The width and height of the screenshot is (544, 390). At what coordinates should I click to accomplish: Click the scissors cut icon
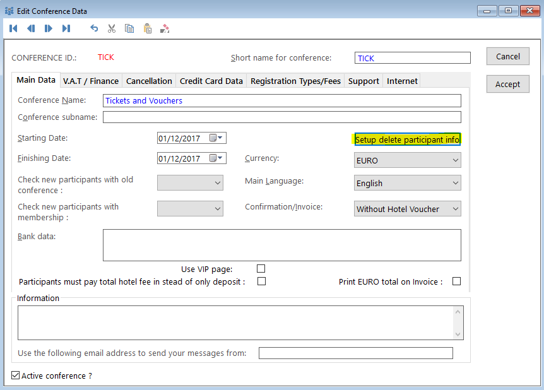(112, 28)
